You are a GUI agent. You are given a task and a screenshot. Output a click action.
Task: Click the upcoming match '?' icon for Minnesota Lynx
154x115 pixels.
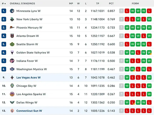click(121, 11)
